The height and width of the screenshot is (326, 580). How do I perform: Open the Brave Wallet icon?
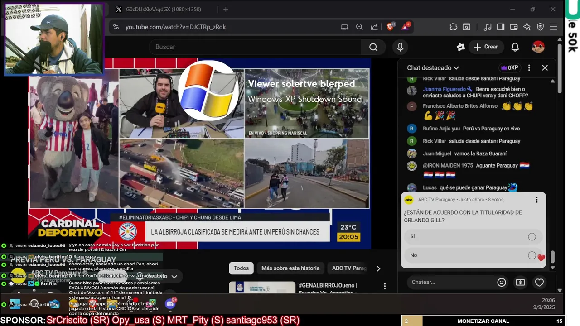tap(514, 27)
